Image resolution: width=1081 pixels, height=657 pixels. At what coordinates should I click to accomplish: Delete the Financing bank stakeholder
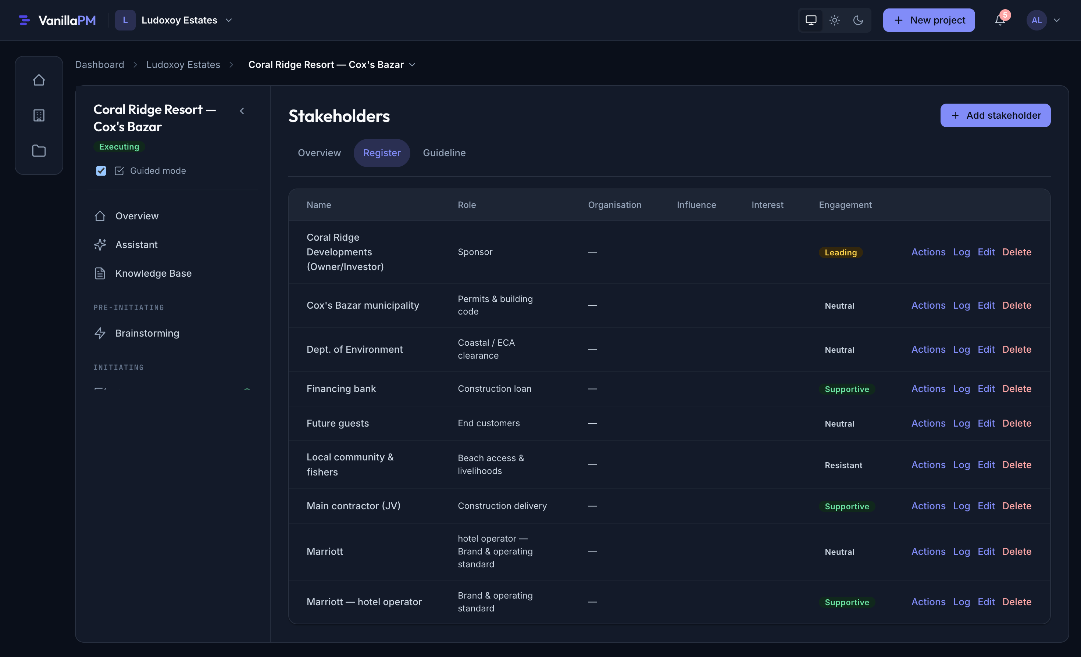pos(1017,389)
